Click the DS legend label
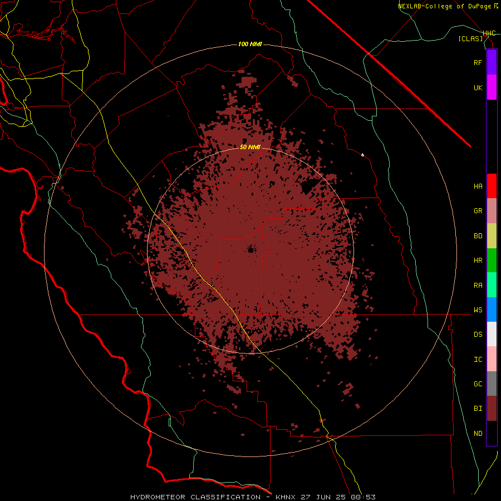Viewport: 501px width, 501px height. click(x=478, y=335)
